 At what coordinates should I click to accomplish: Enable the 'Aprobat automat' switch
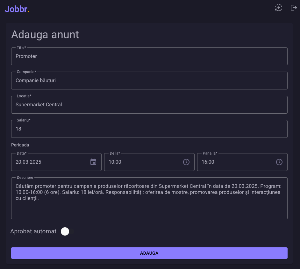[67, 231]
